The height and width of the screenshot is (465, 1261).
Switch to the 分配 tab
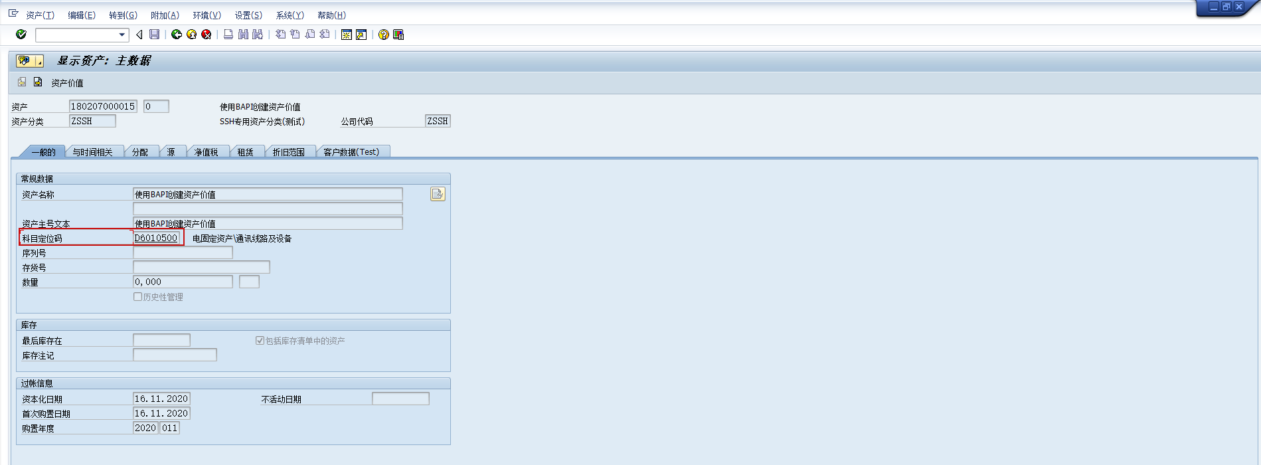click(140, 152)
